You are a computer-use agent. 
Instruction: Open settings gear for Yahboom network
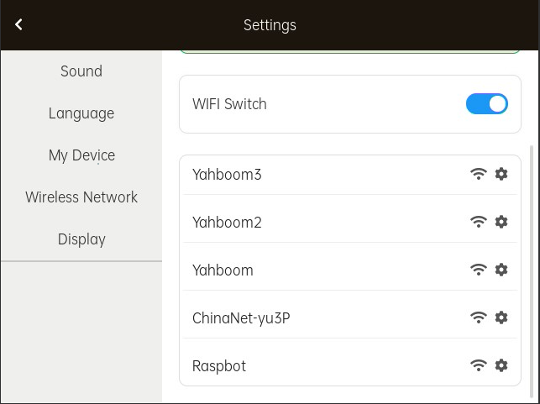pos(501,270)
